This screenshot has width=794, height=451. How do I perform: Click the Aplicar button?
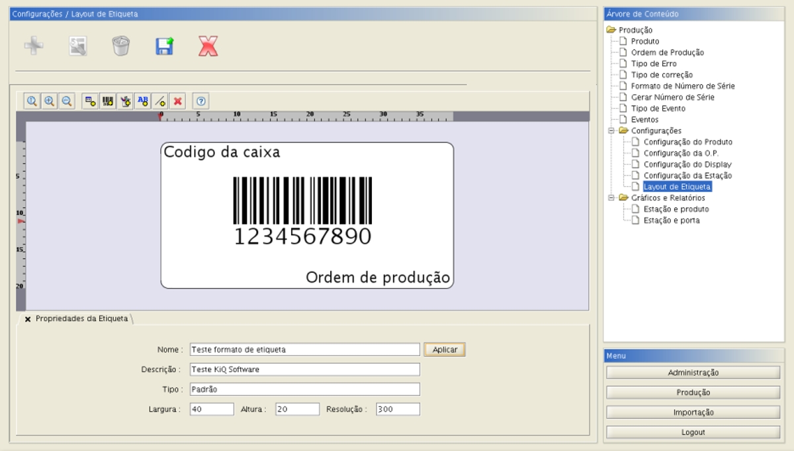(x=445, y=350)
